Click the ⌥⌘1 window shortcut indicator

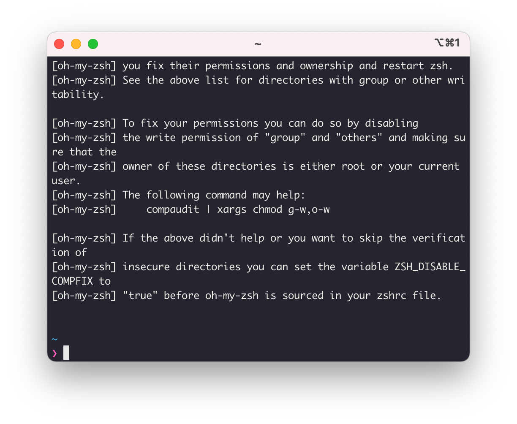(x=447, y=43)
